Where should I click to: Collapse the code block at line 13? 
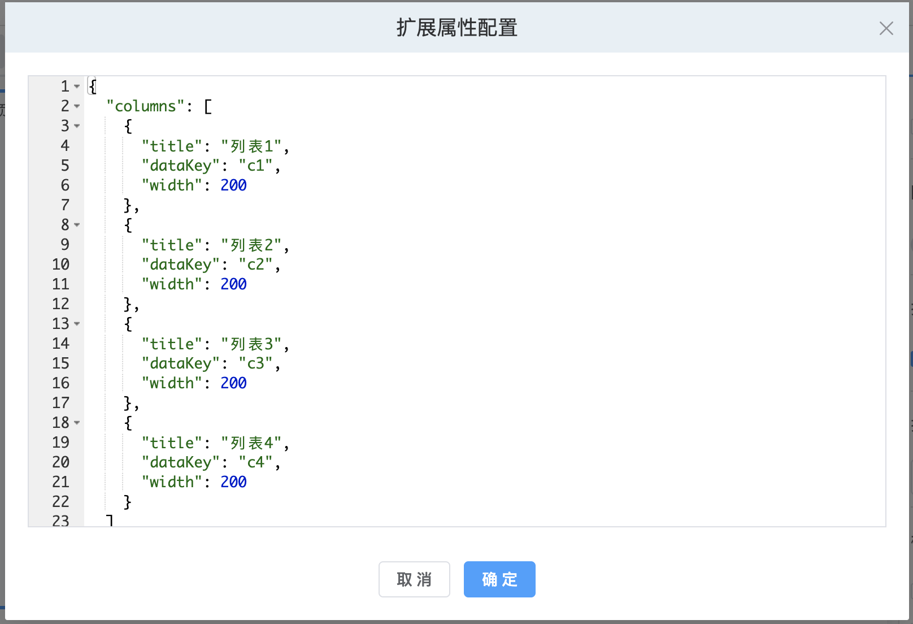pos(77,324)
